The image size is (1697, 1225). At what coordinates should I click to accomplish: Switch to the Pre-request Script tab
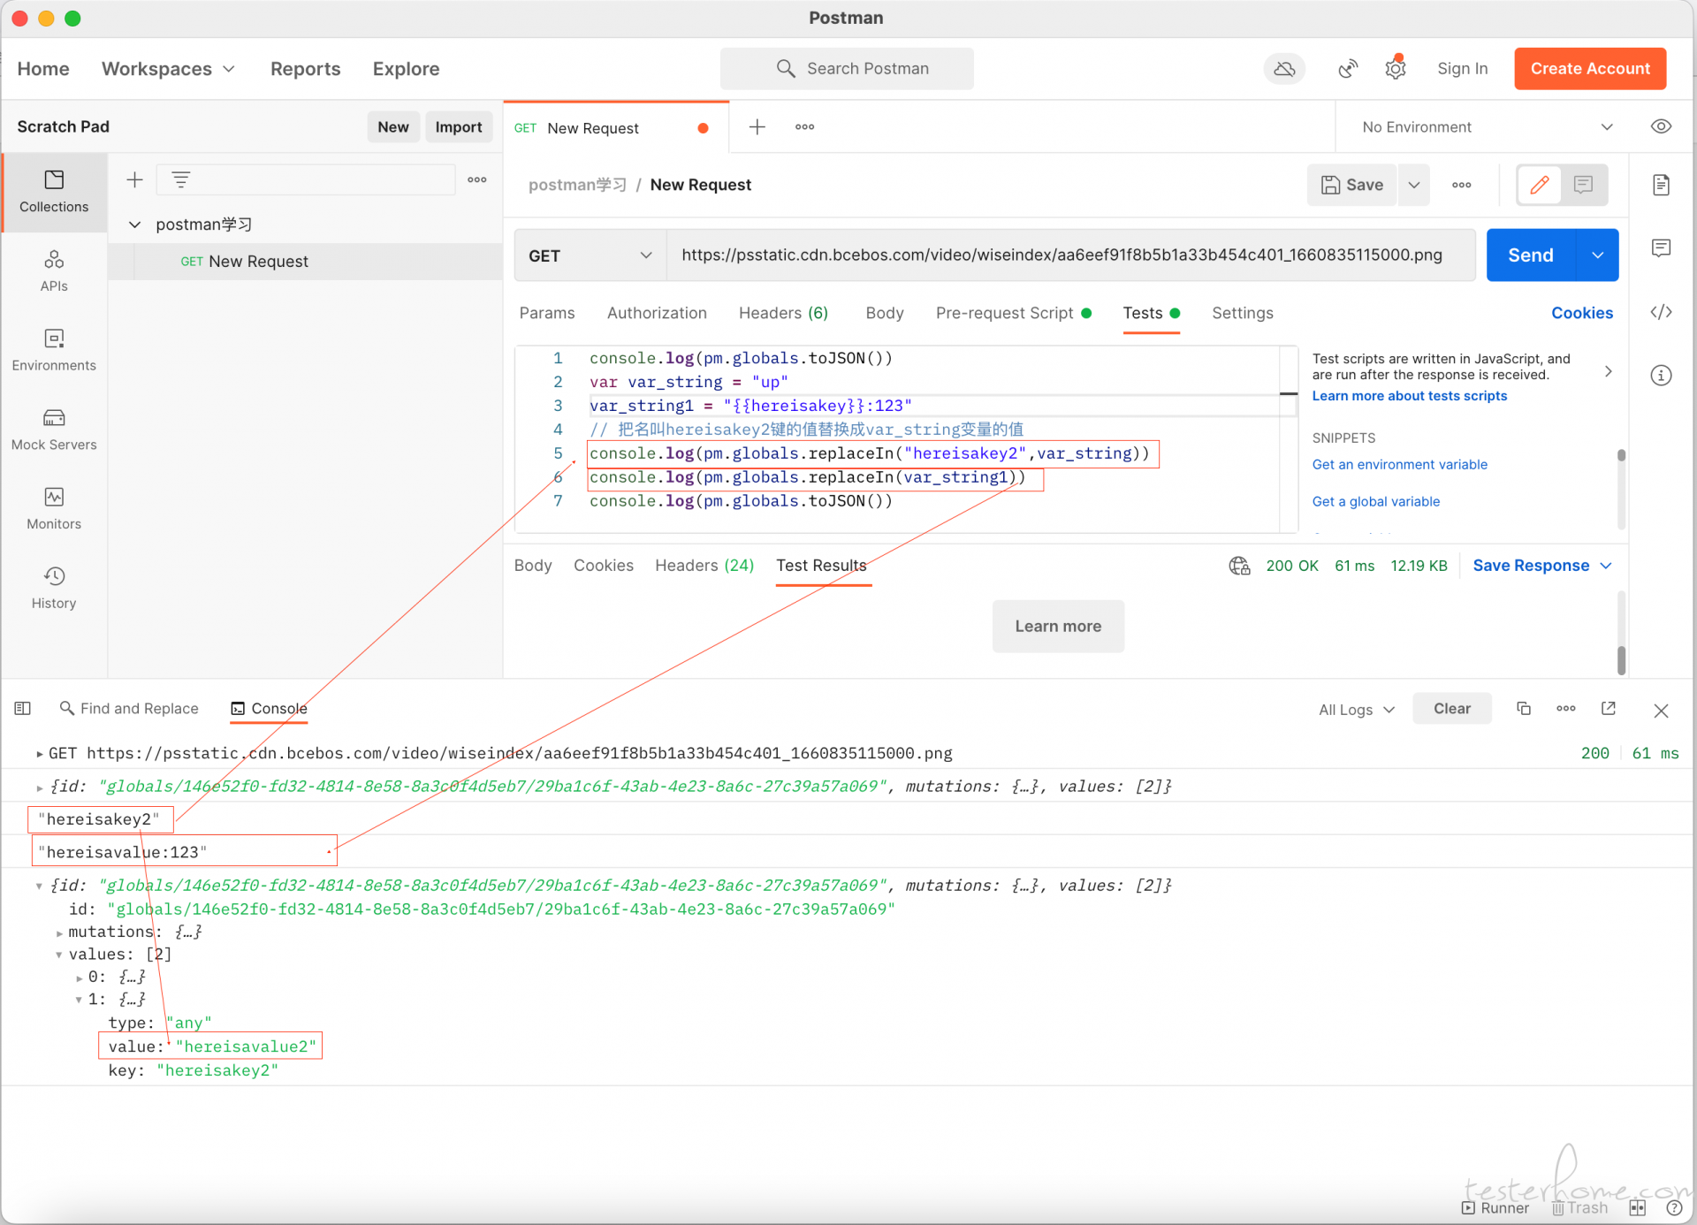[x=1013, y=313]
